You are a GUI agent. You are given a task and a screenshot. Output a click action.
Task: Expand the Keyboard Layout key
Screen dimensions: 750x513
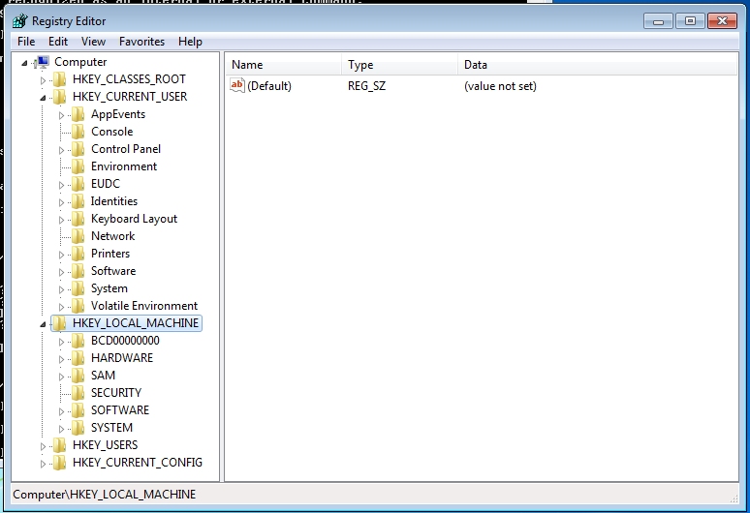tap(61, 220)
